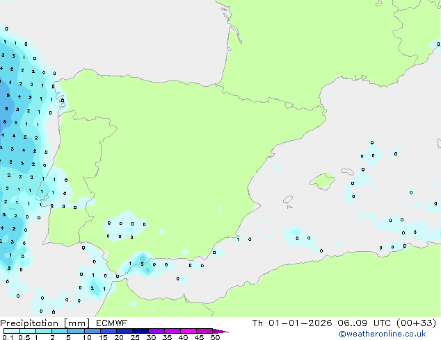Click the '10' legend scale label
This screenshot has width=441, height=340.
(87, 337)
